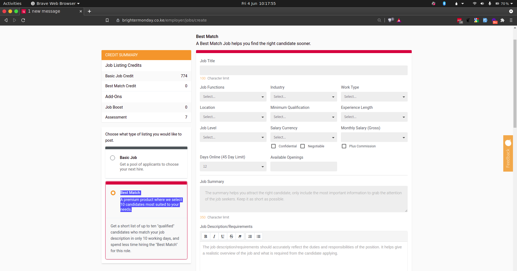Apply strikethrough formatting in description editor
Screen dimensions: 517x271
click(231, 237)
